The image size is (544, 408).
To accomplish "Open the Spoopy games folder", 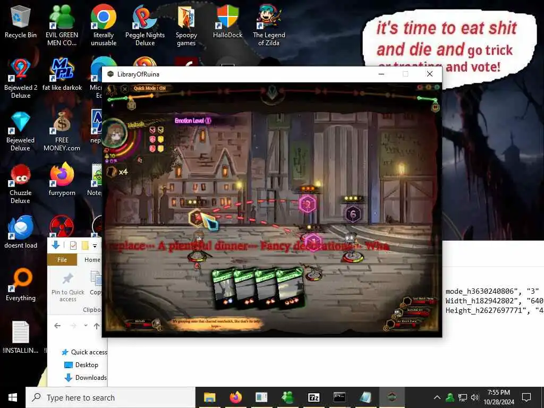I will pos(186,25).
